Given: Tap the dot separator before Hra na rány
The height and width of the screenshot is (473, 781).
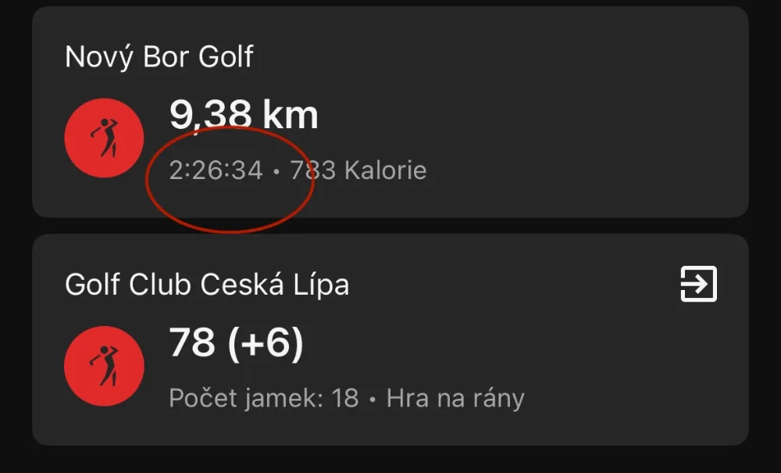Looking at the screenshot, I should pos(373,400).
